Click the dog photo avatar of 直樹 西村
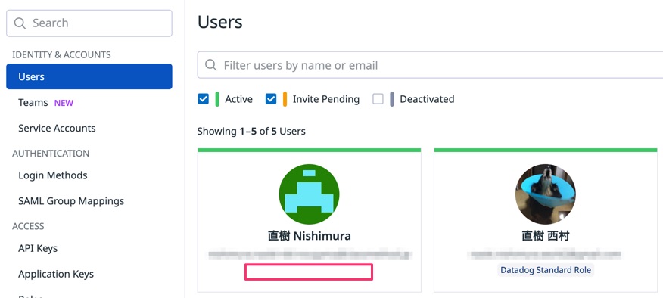 point(546,194)
